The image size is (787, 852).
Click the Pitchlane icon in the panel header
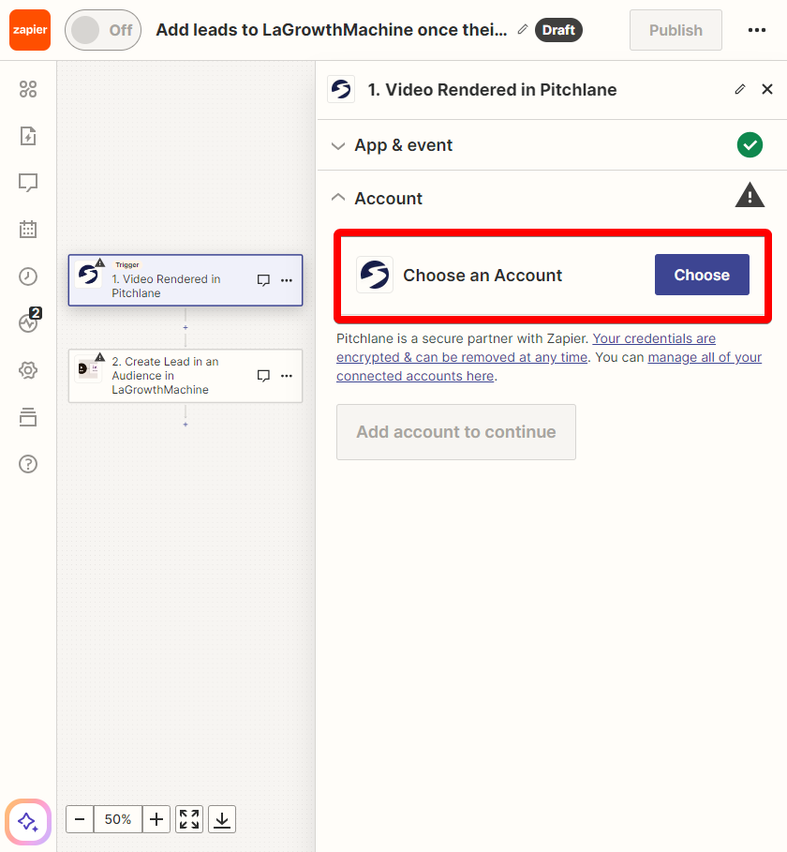click(341, 89)
